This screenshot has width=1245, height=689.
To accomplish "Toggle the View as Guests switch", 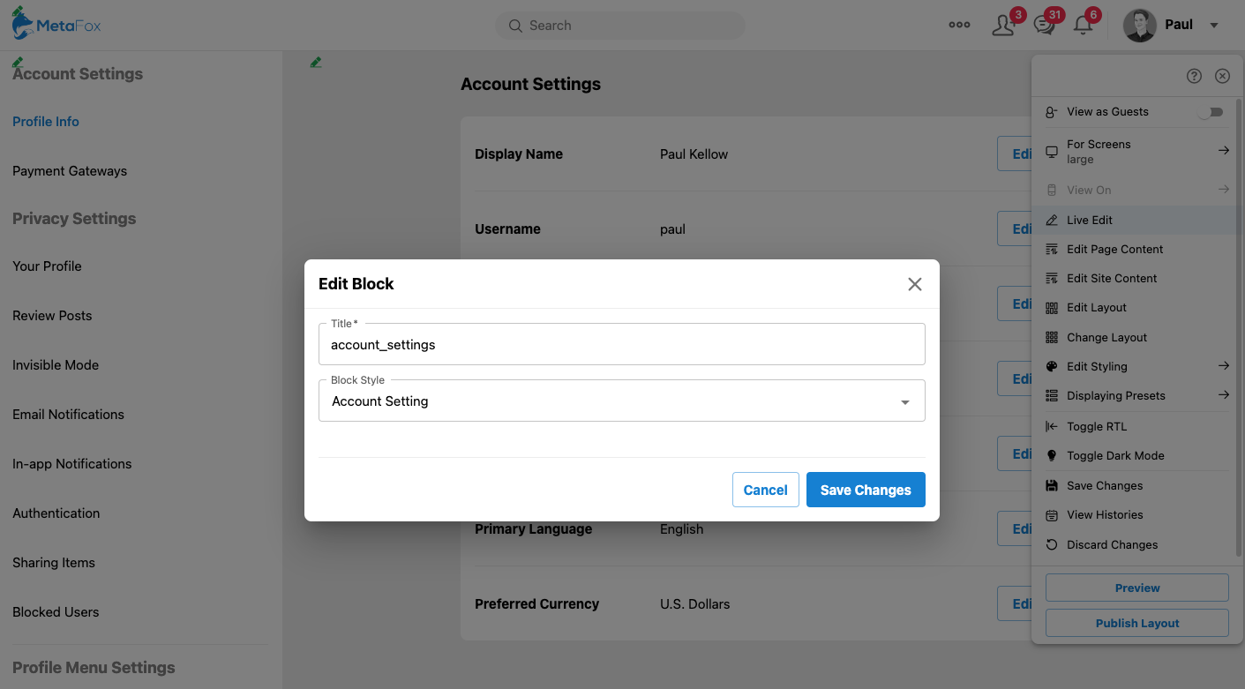I will [1210, 112].
